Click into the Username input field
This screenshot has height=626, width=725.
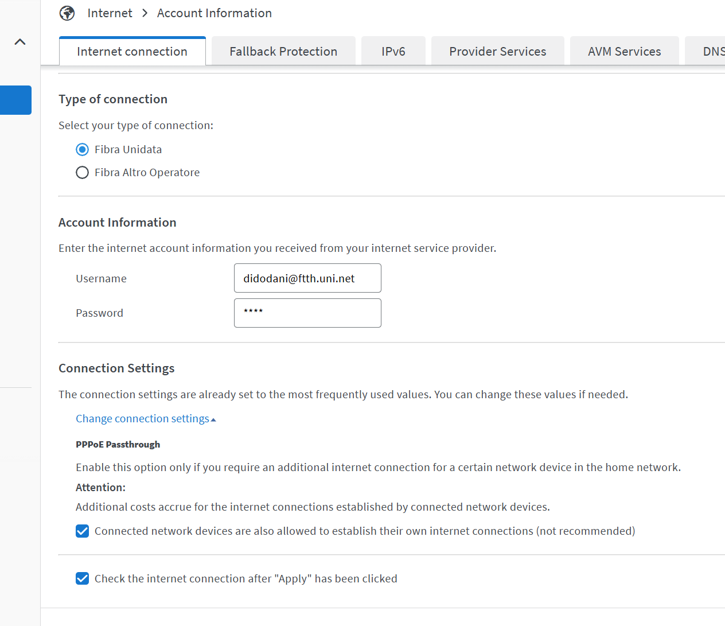pyautogui.click(x=307, y=278)
